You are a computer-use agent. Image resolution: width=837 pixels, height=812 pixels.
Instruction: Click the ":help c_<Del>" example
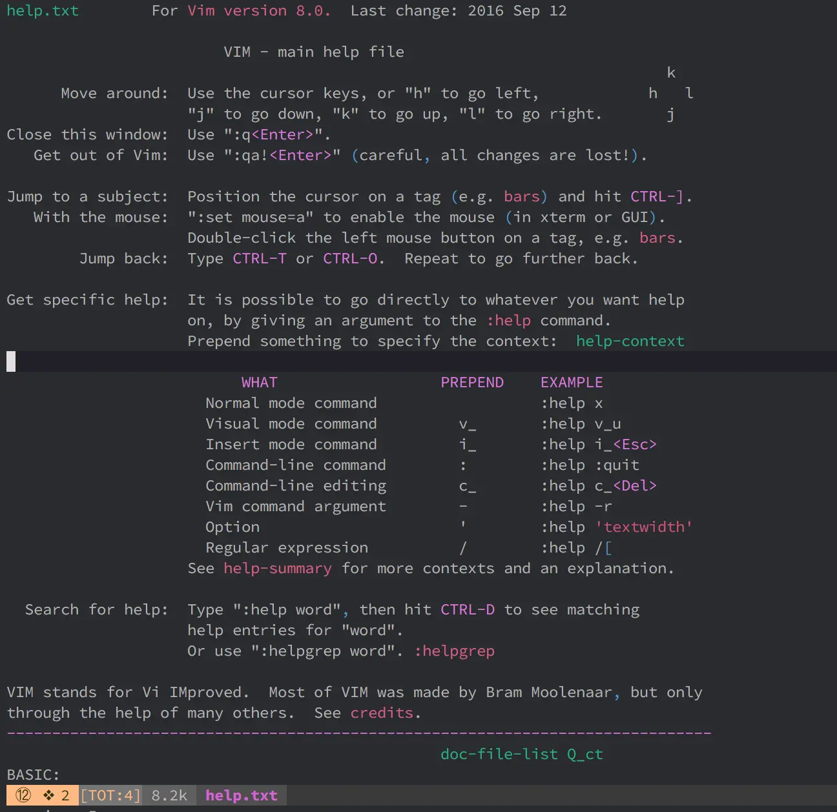click(599, 486)
